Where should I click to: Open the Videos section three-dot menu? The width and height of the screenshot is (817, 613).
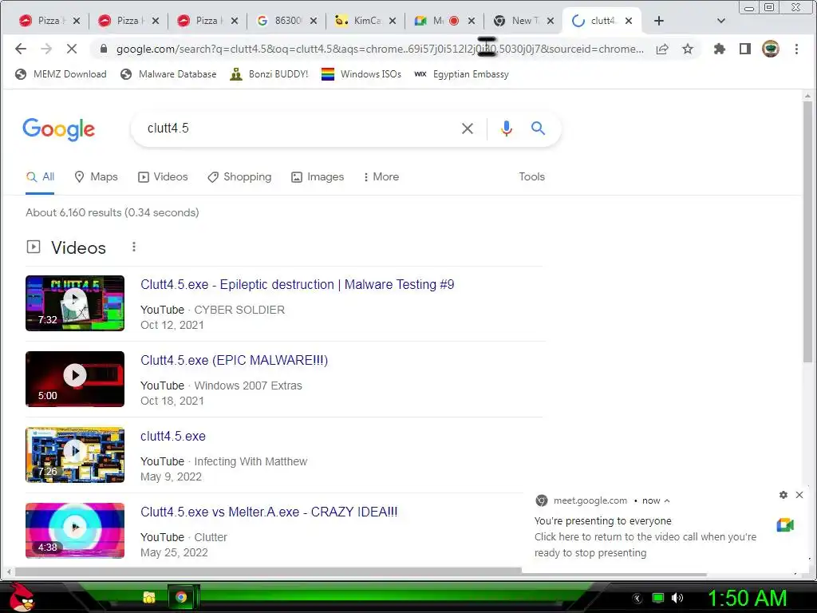point(134,247)
